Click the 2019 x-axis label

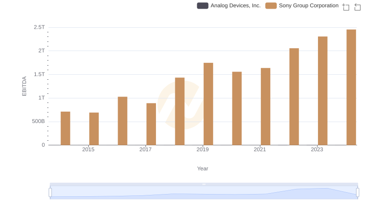[x=203, y=149]
